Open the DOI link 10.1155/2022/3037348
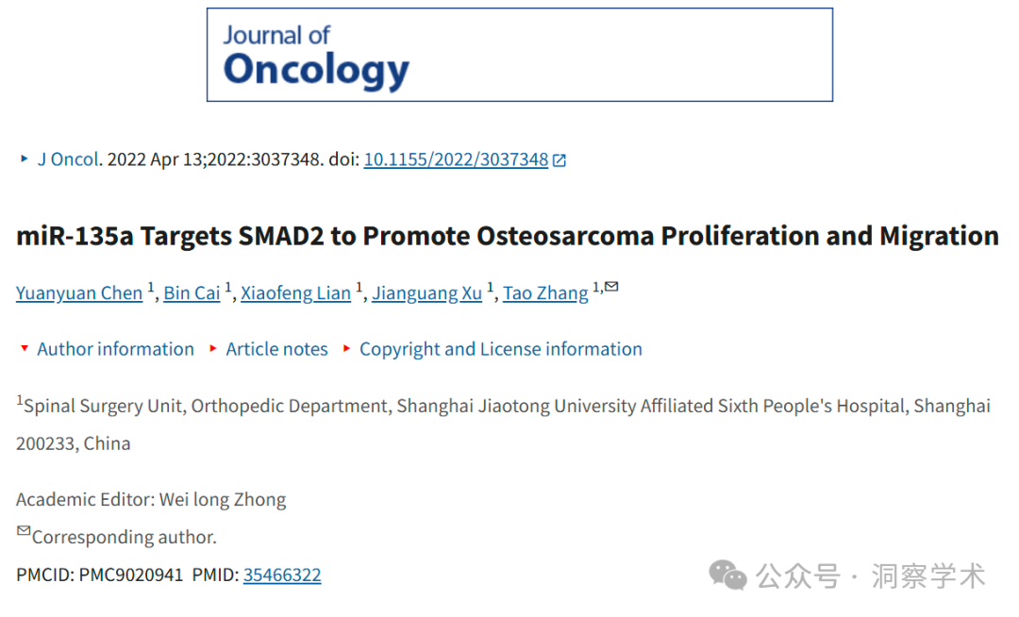 (x=457, y=159)
